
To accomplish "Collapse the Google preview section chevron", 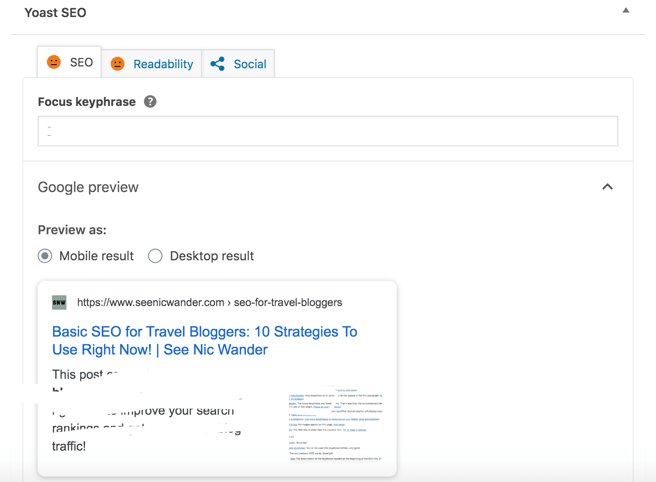I will (x=608, y=187).
